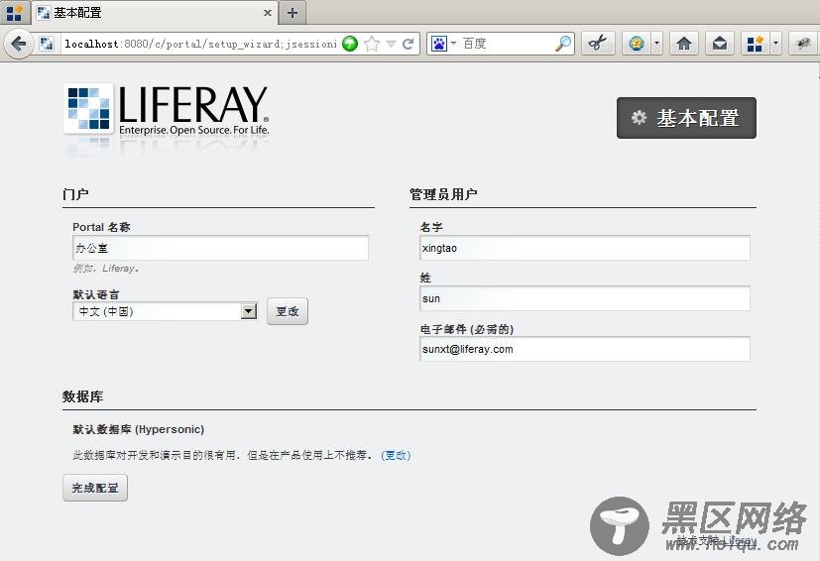820x561 pixels.
Task: Click the Liferay logo
Action: [167, 112]
